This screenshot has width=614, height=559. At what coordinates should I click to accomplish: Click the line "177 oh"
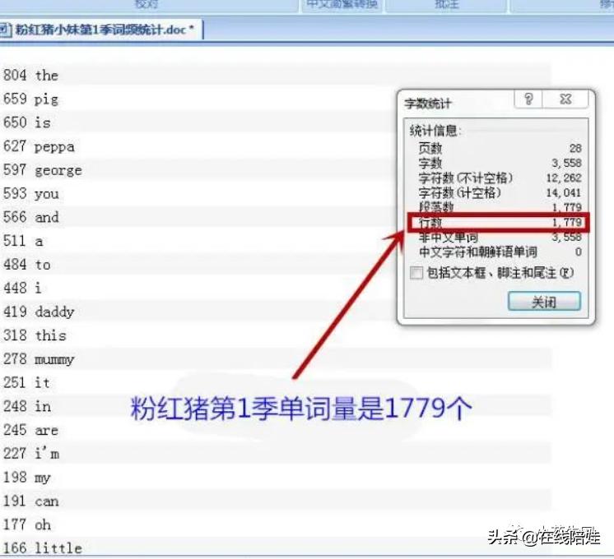click(26, 524)
